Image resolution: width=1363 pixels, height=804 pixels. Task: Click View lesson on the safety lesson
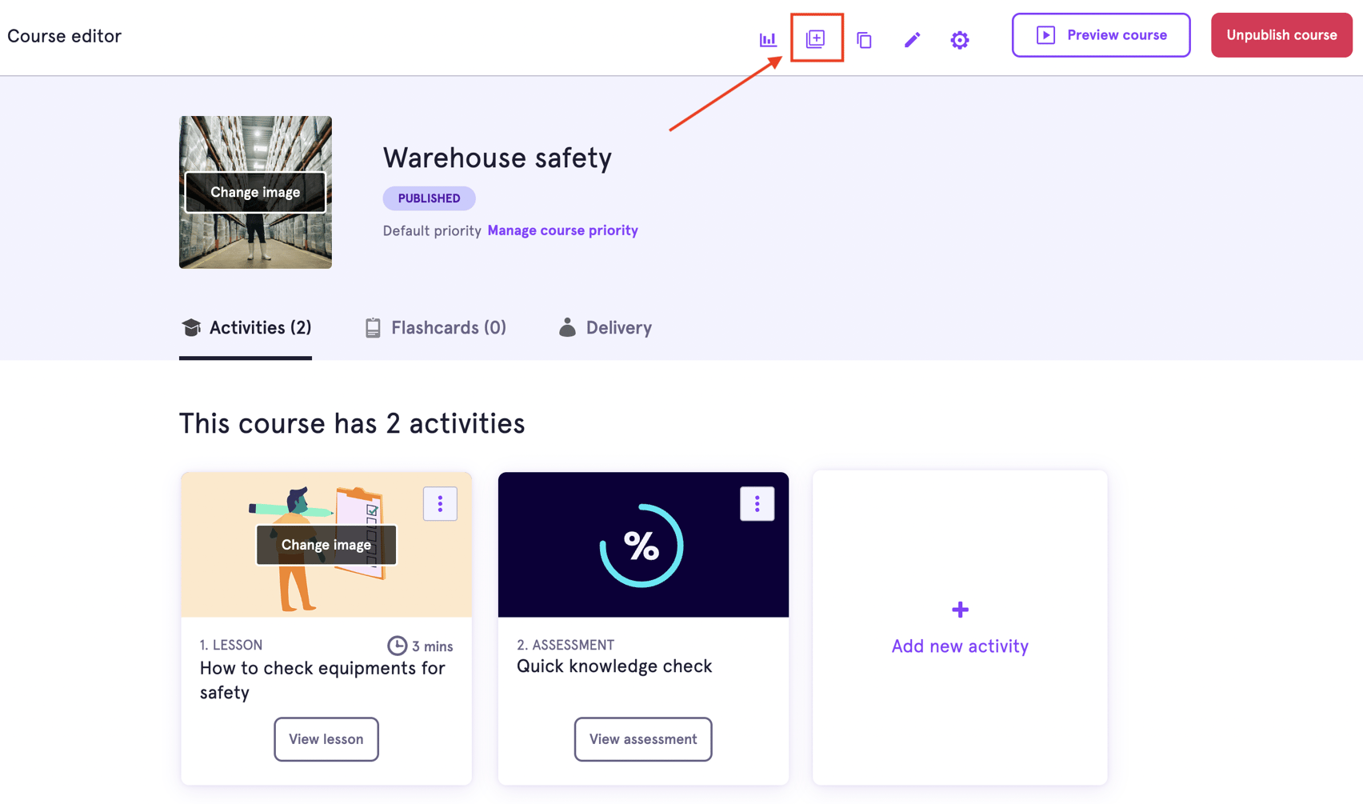[x=326, y=739]
